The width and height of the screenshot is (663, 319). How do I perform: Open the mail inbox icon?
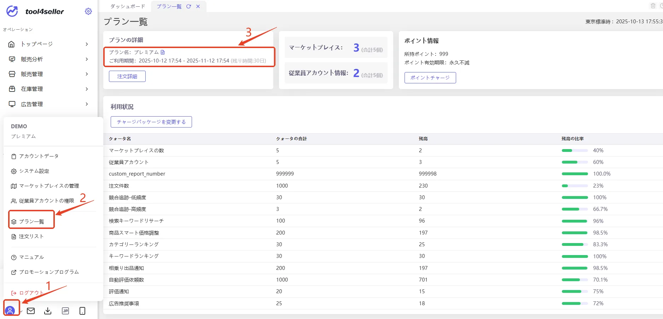click(31, 311)
